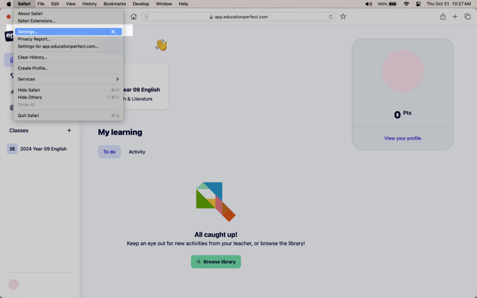Screen dimensions: 477x298
Task: Click the My learning heading
Action: pos(120,132)
